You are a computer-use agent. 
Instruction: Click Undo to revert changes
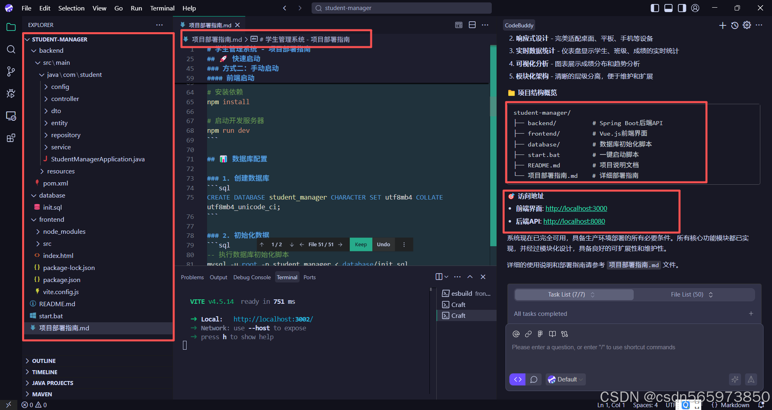384,245
